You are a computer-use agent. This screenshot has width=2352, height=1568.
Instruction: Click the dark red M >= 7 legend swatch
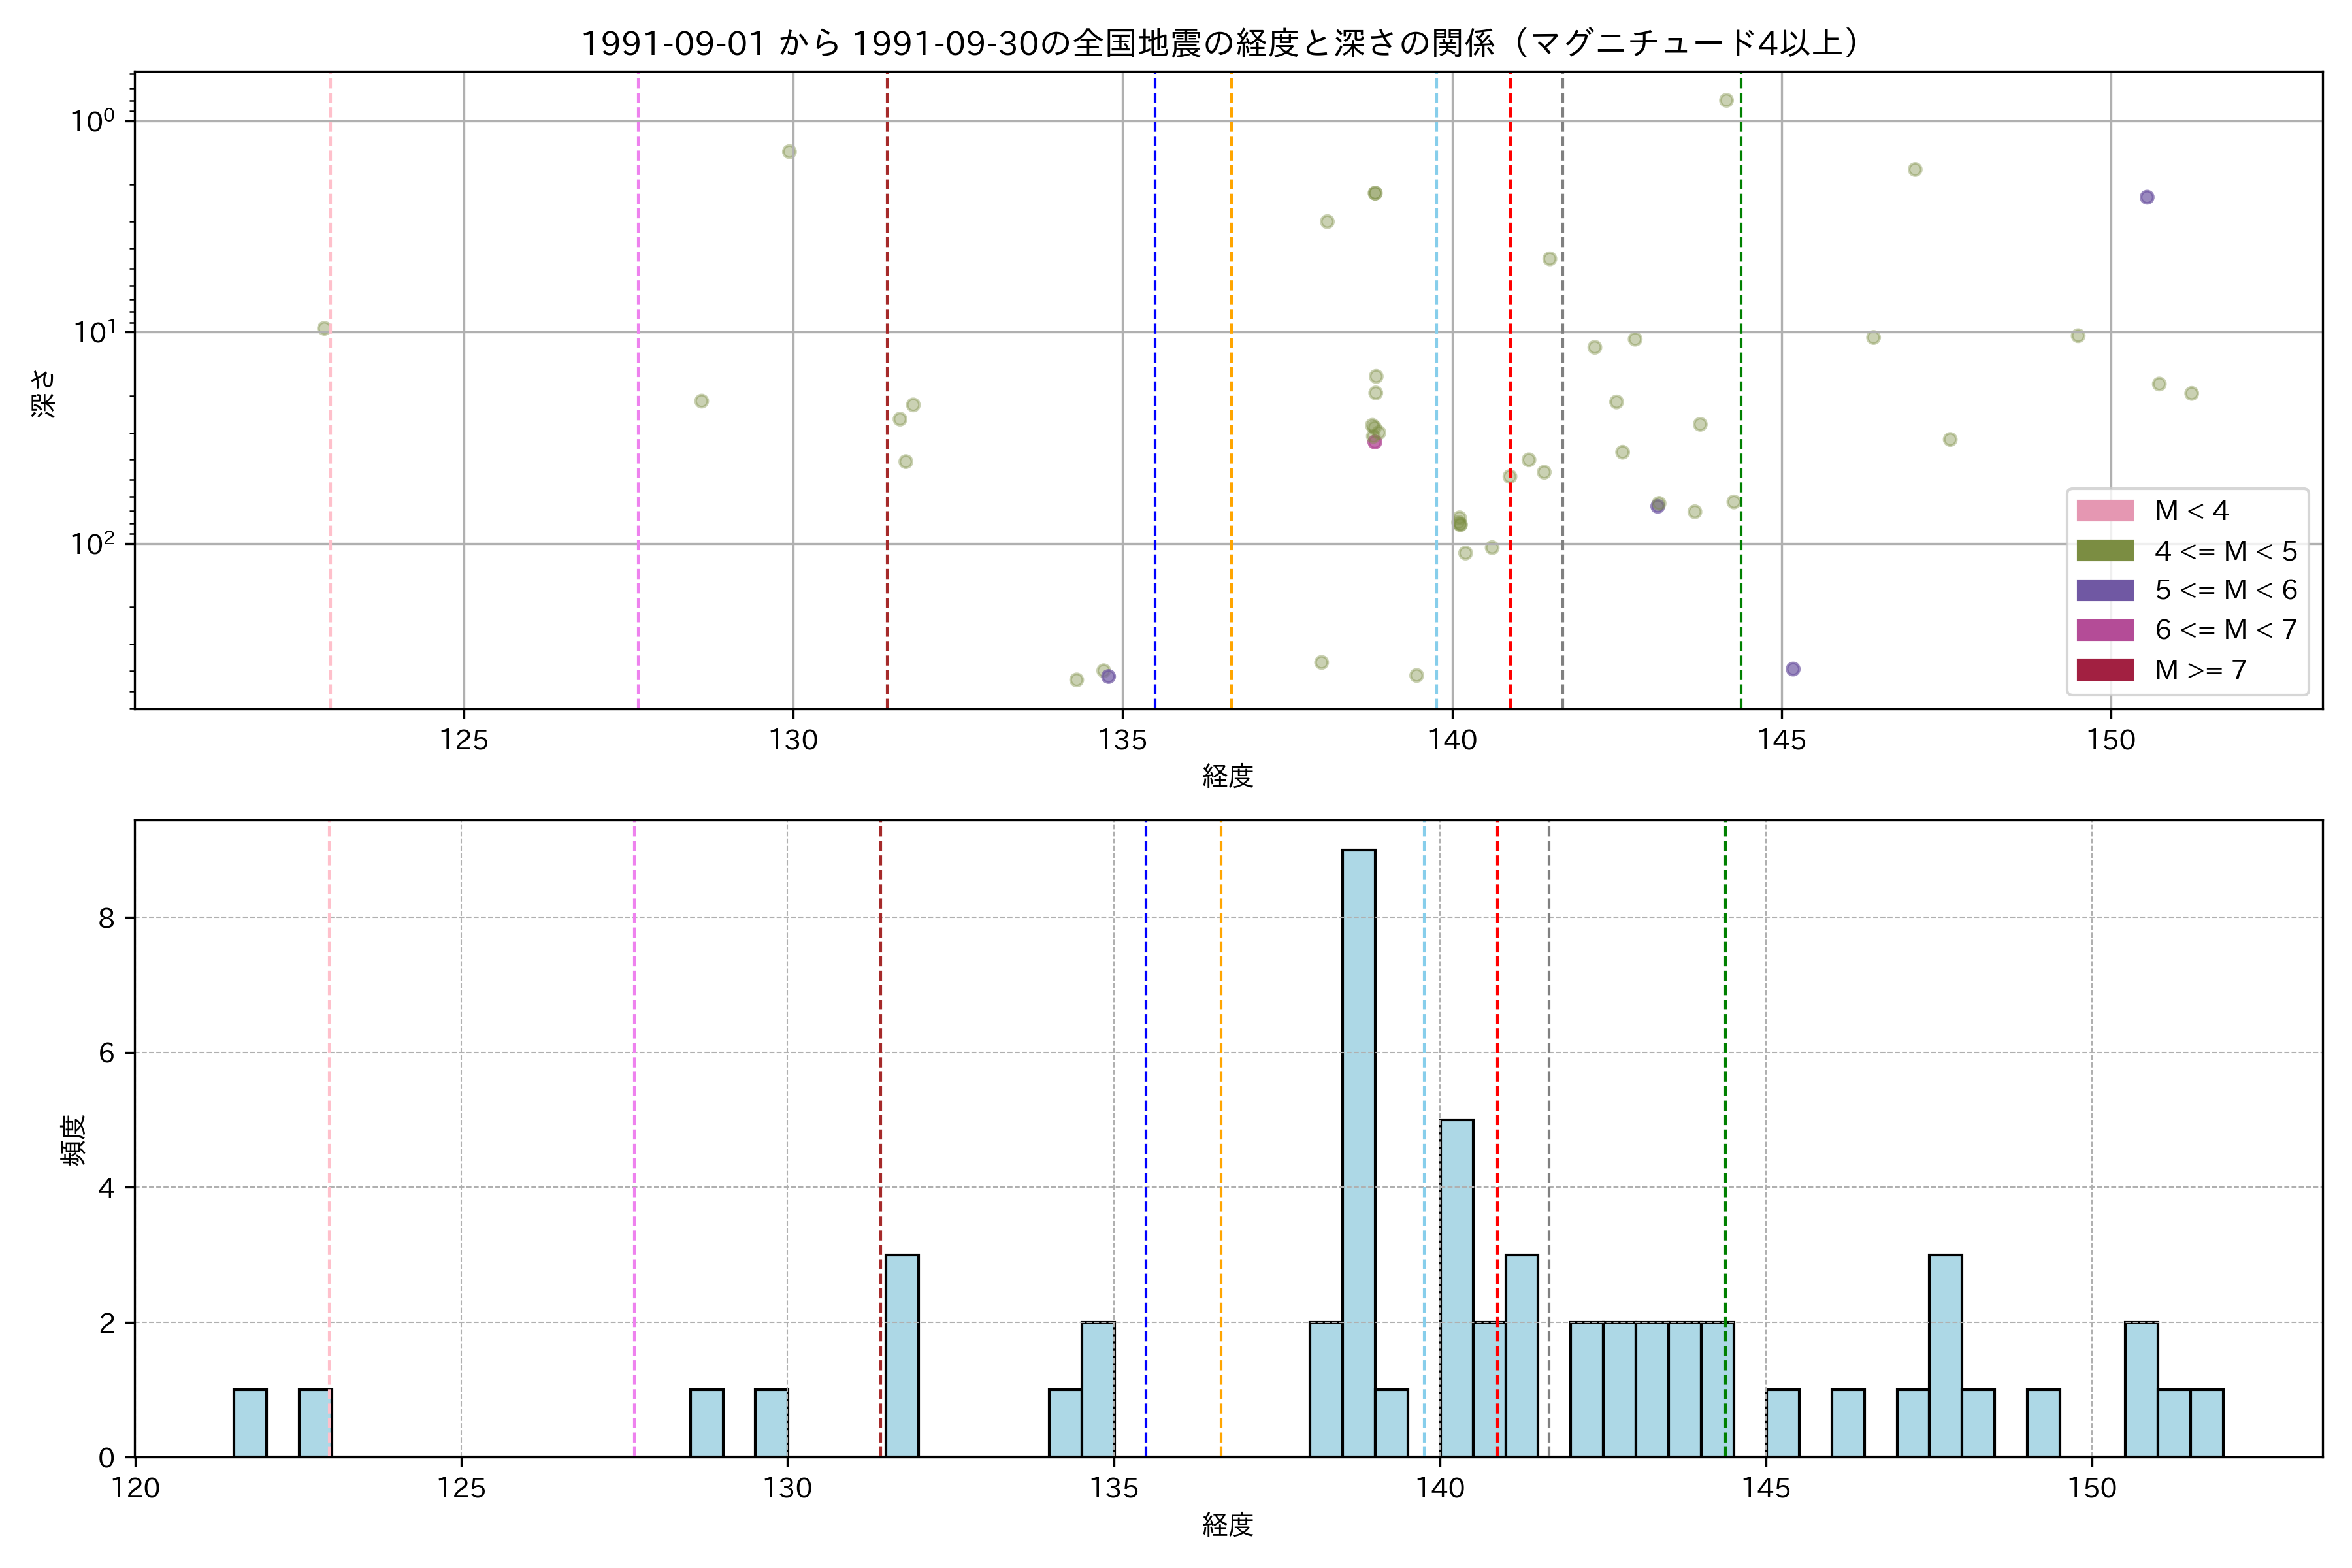point(2104,670)
